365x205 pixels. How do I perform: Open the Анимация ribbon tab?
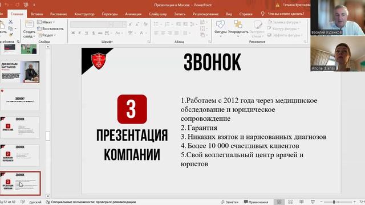click(133, 14)
